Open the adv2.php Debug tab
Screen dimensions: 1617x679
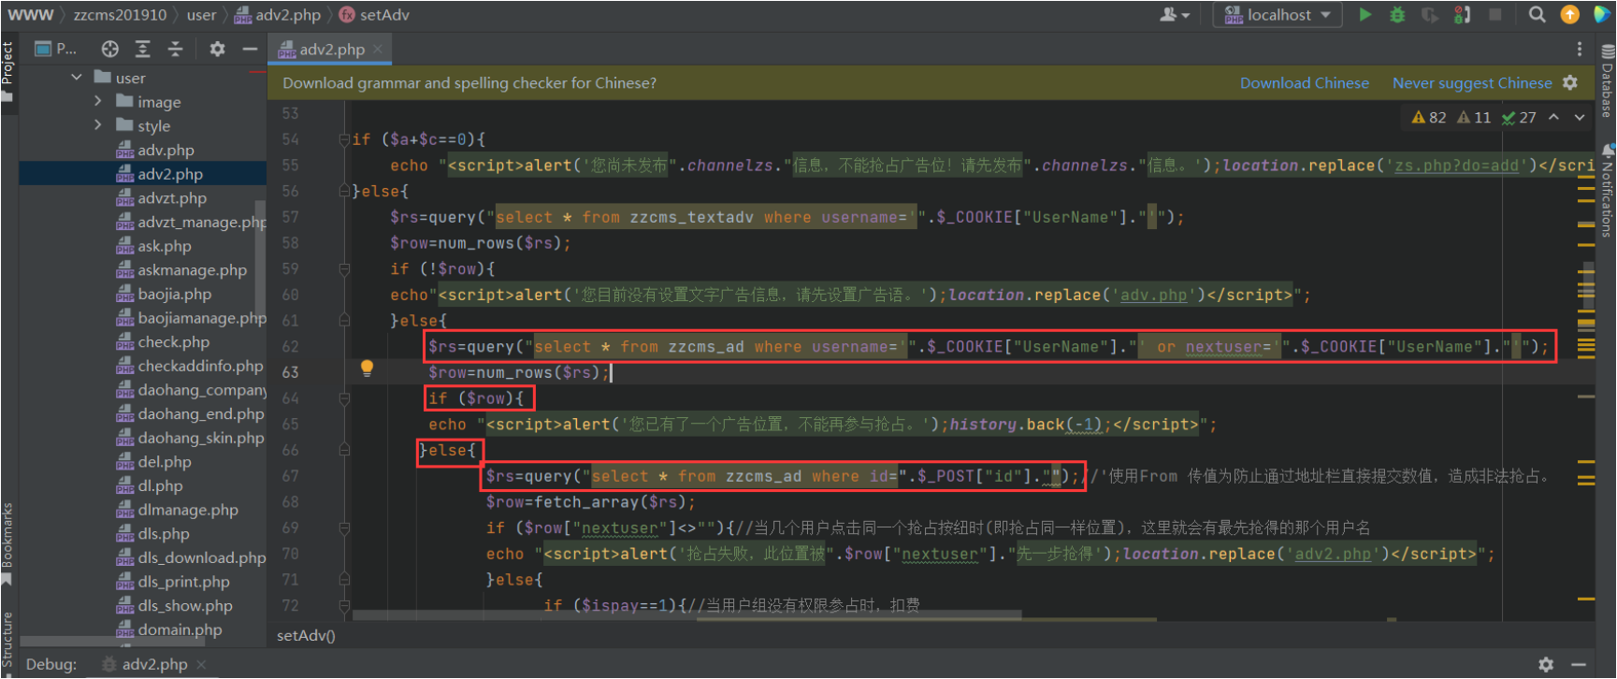[154, 664]
